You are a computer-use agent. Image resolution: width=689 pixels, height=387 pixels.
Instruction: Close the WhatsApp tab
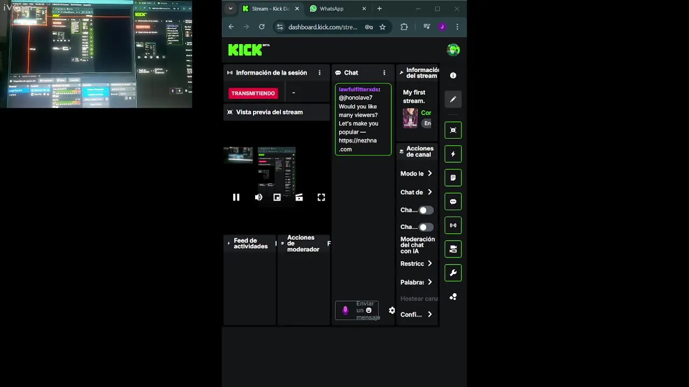(x=364, y=9)
